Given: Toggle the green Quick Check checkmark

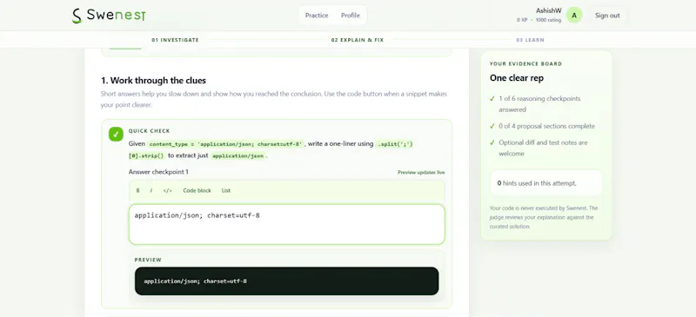Looking at the screenshot, I should 116,135.
